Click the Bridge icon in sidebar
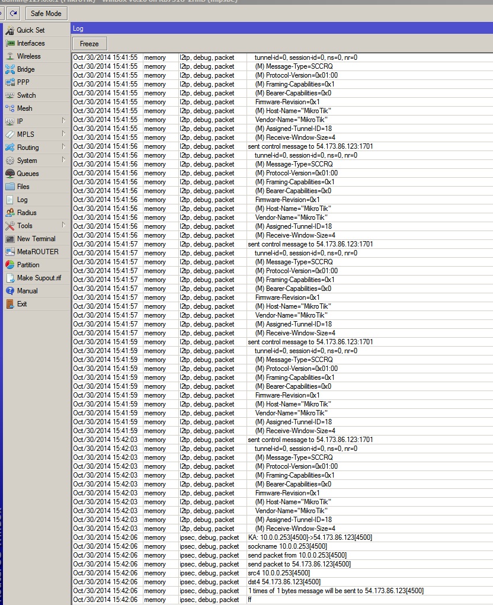The height and width of the screenshot is (605, 493). [10, 69]
